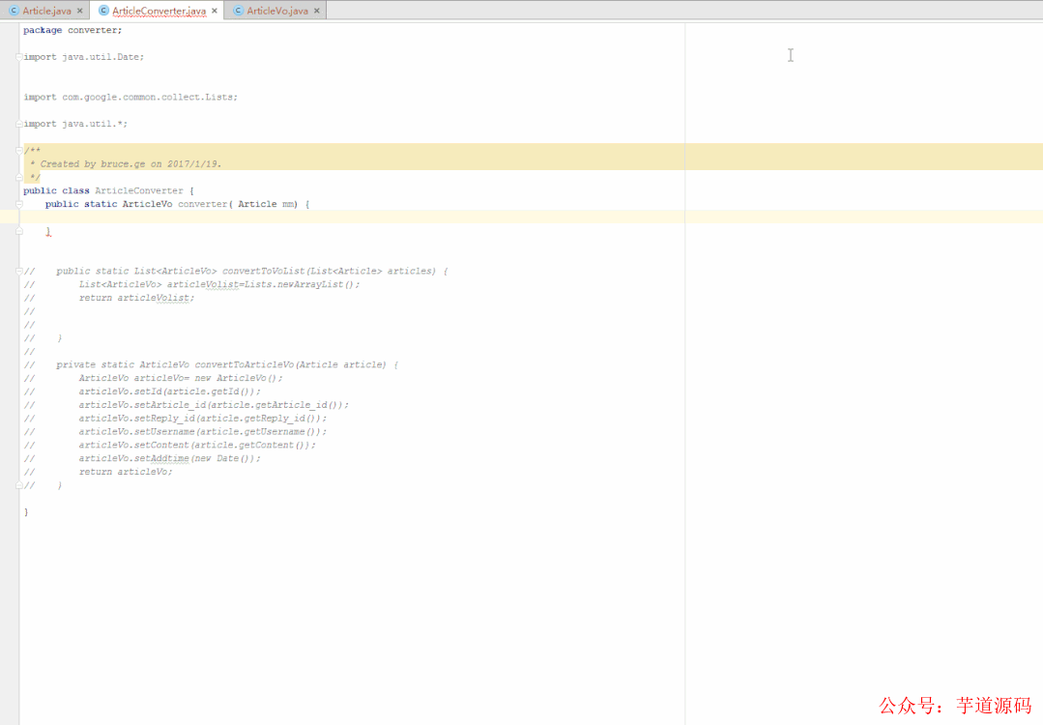Click the 'package converter;' line
This screenshot has width=1043, height=725.
tap(72, 31)
